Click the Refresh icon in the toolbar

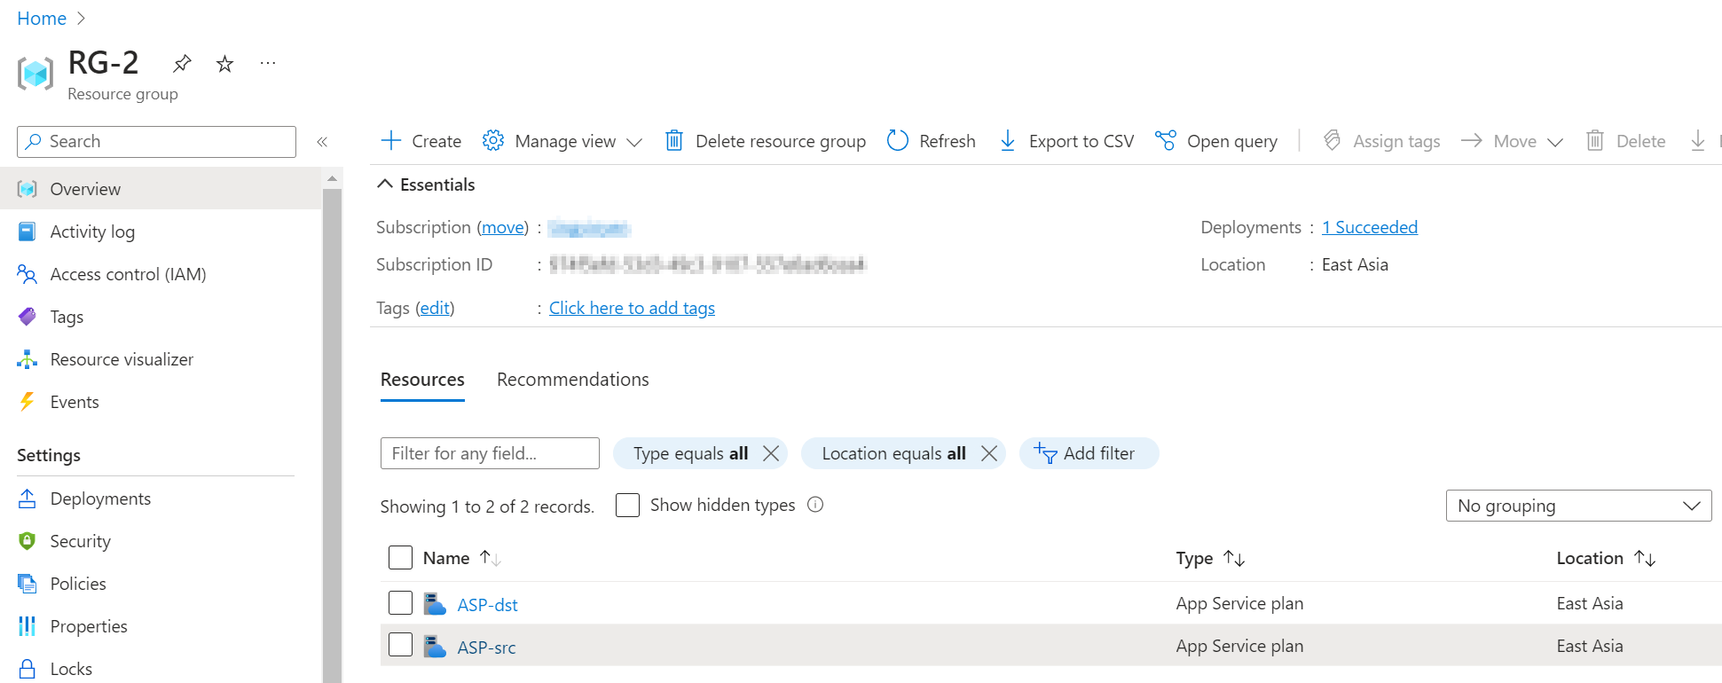pyautogui.click(x=898, y=141)
